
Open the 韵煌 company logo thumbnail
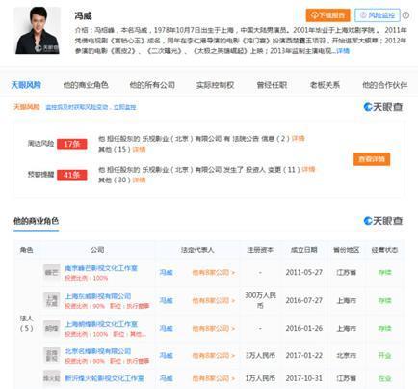tap(52, 328)
